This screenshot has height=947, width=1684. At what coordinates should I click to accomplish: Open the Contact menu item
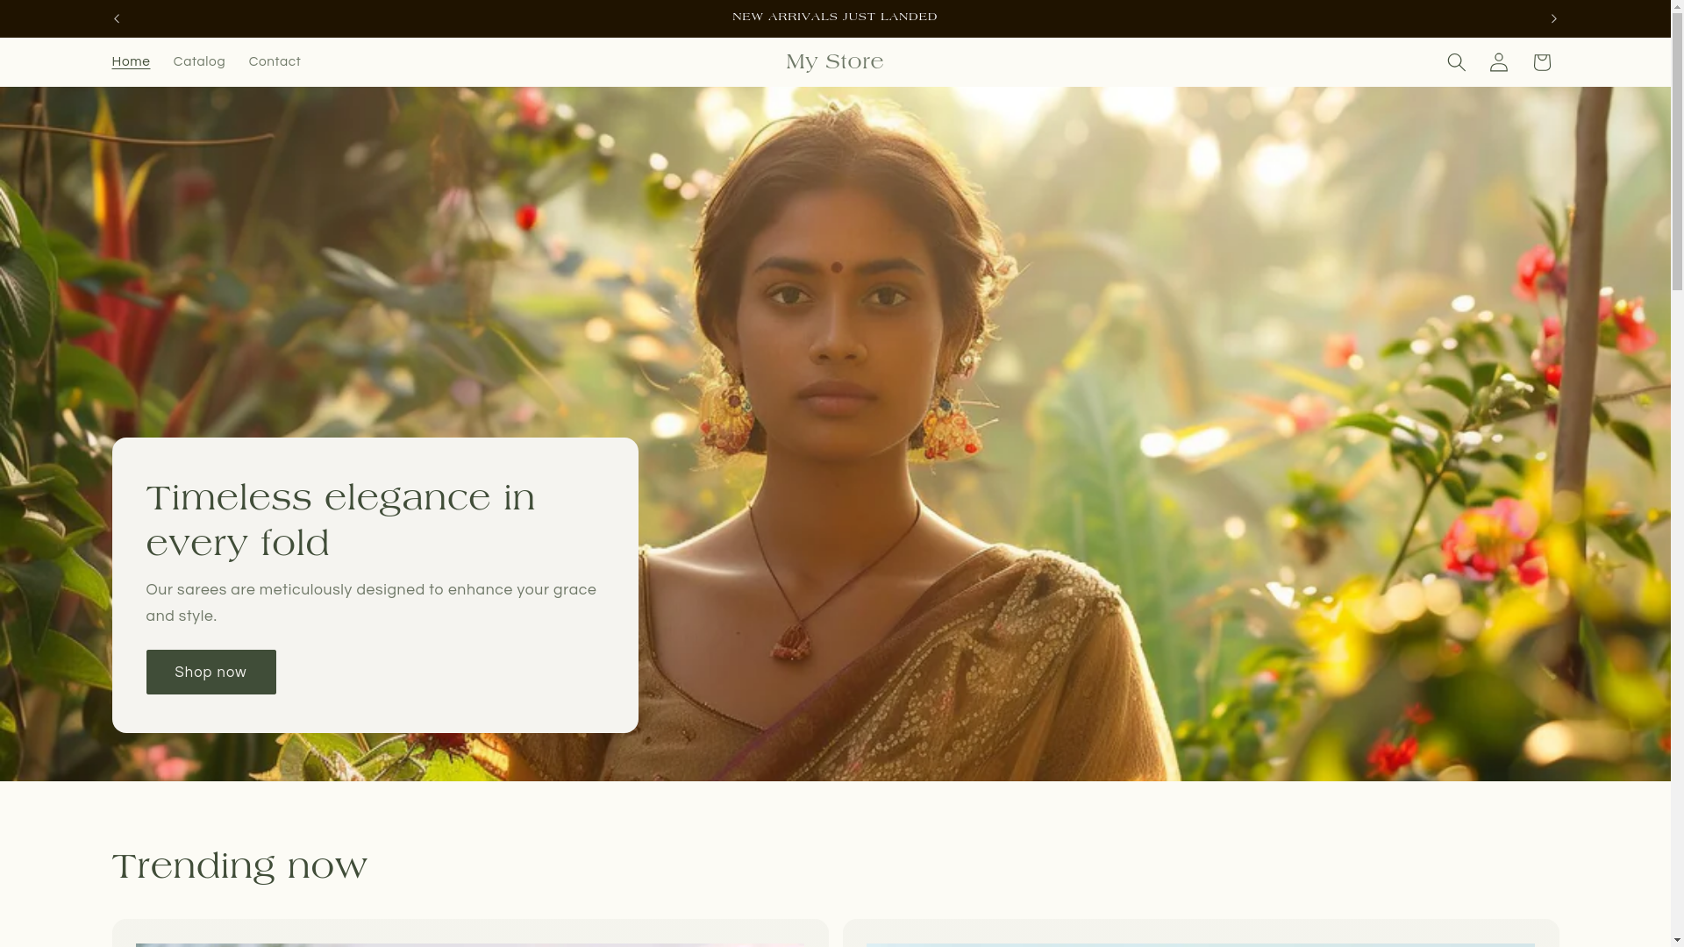[x=275, y=62]
